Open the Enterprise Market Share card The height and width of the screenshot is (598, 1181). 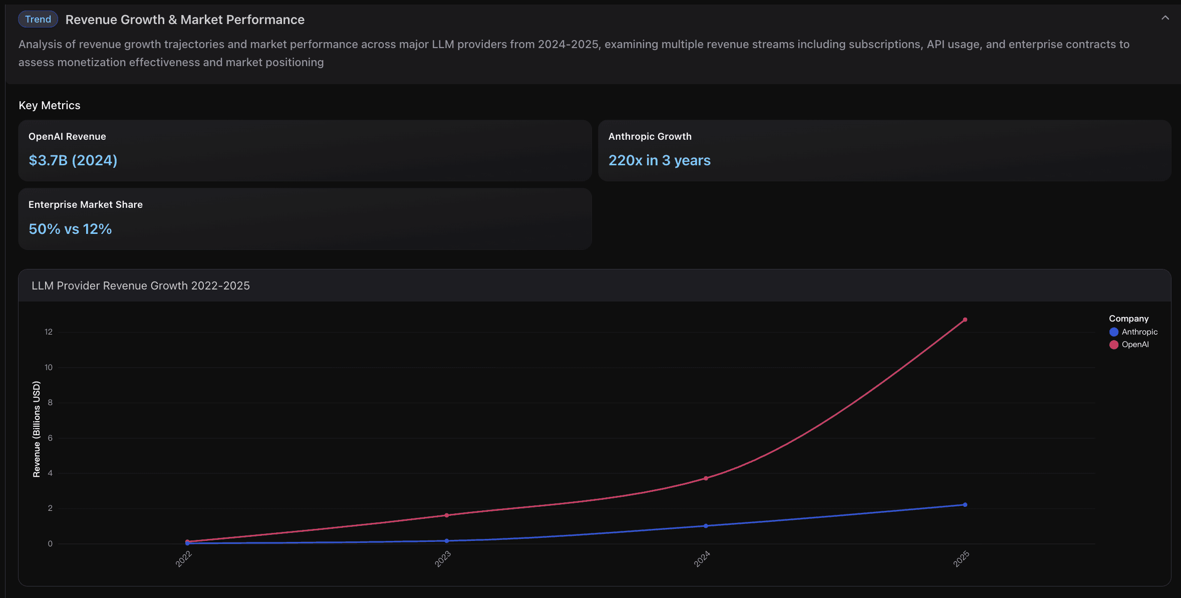(x=305, y=219)
